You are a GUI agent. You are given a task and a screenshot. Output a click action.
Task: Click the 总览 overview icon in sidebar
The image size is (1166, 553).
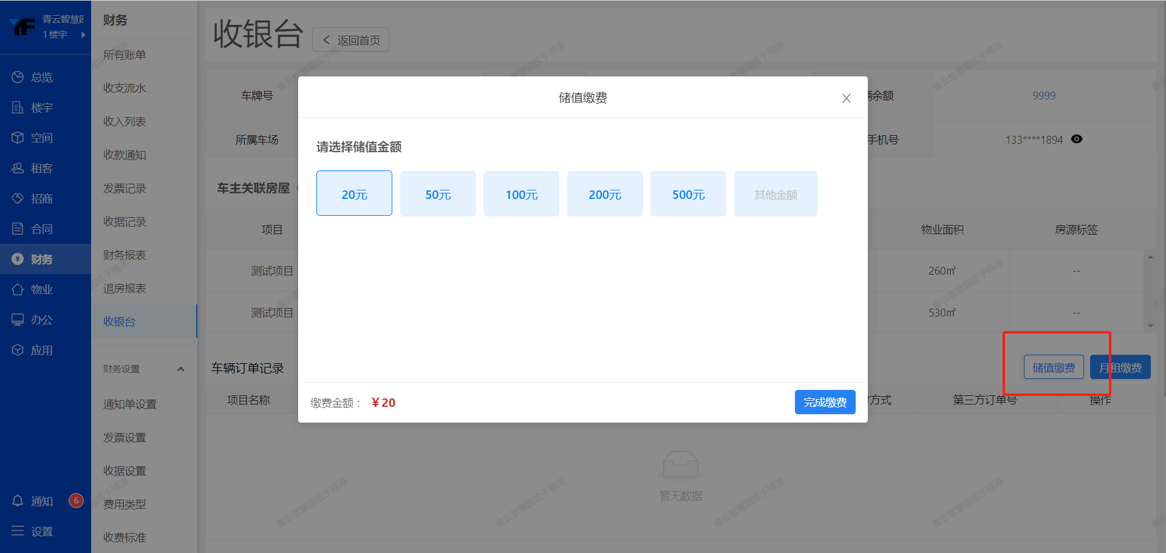coord(18,77)
